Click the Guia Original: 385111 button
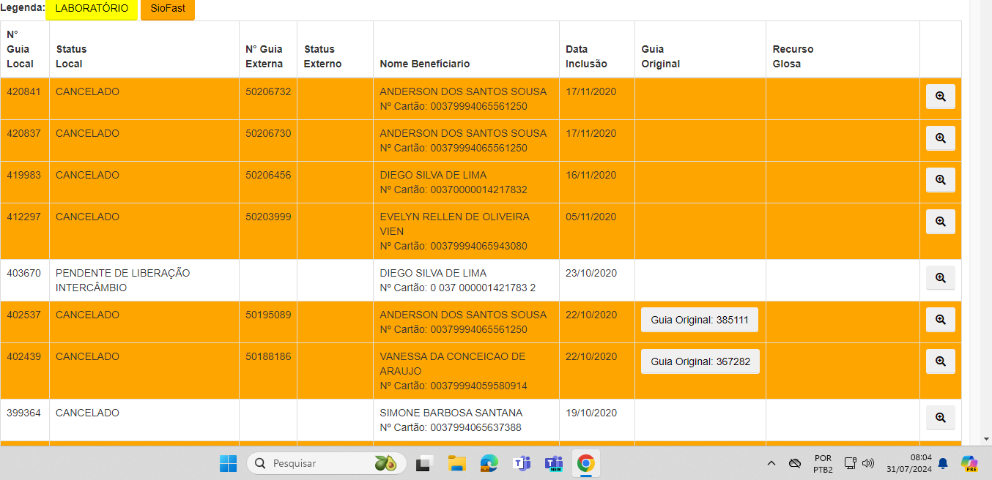The image size is (992, 480). [699, 320]
